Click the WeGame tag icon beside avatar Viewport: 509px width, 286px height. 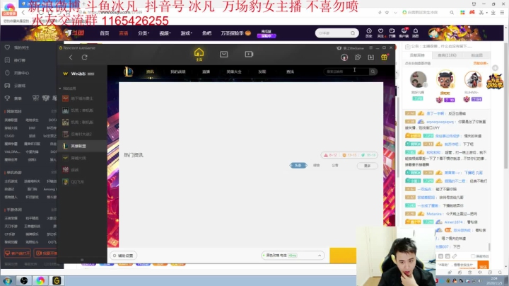coord(358,57)
